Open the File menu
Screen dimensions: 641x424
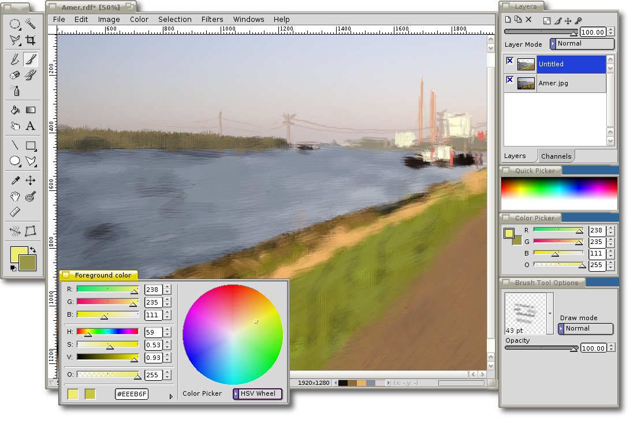59,19
